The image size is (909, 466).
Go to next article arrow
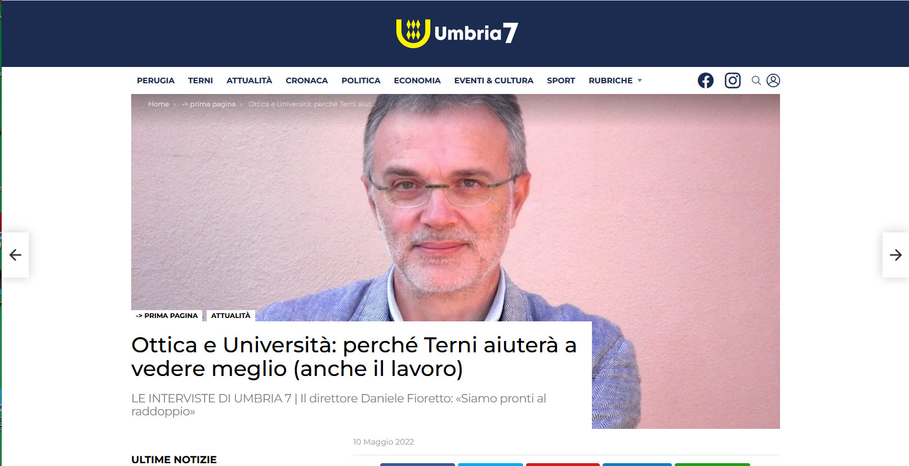[895, 255]
